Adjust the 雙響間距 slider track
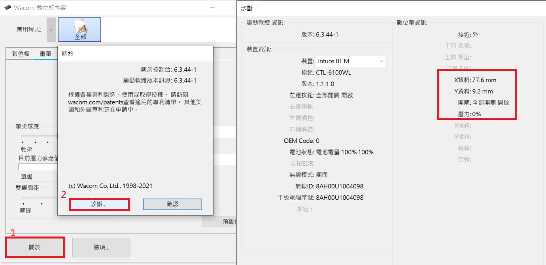The height and width of the screenshot is (265, 546). tap(40, 197)
